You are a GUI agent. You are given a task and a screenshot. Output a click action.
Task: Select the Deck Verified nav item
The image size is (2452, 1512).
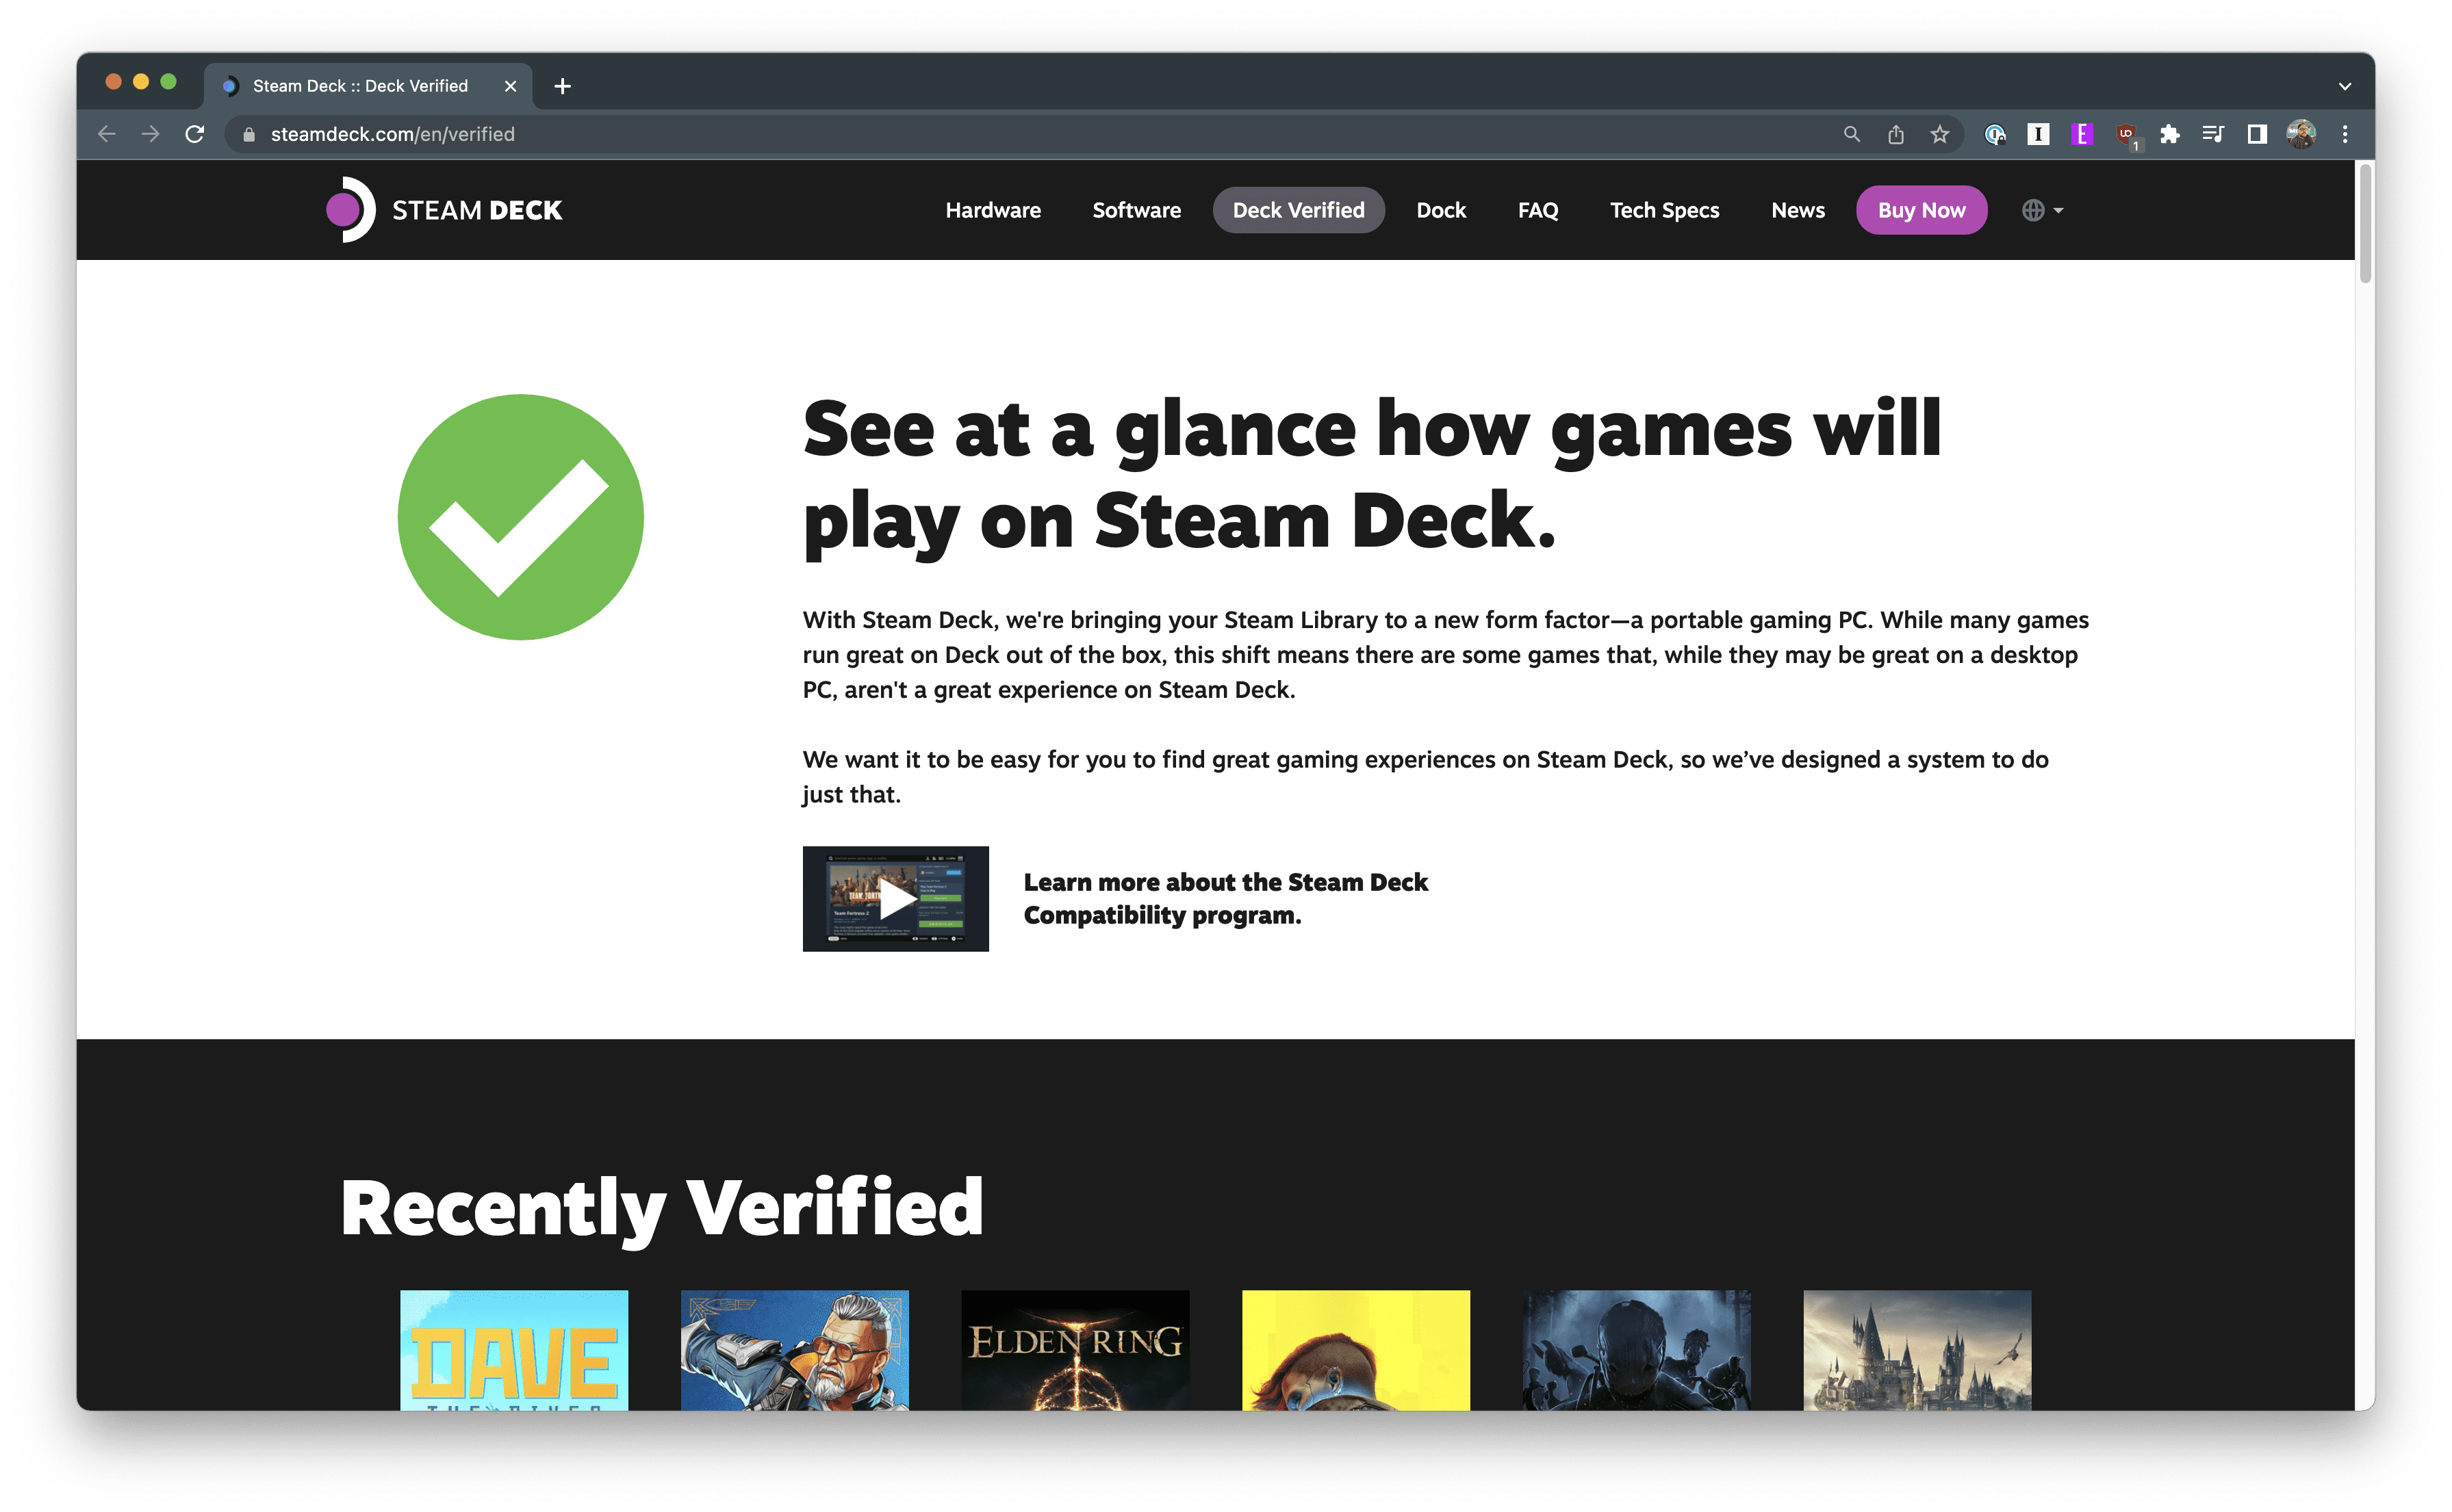pyautogui.click(x=1297, y=210)
